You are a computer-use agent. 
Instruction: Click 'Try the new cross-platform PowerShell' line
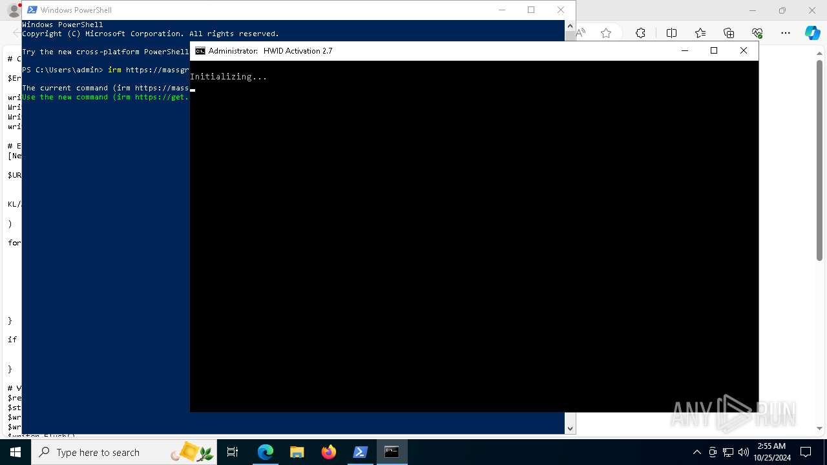click(x=105, y=52)
